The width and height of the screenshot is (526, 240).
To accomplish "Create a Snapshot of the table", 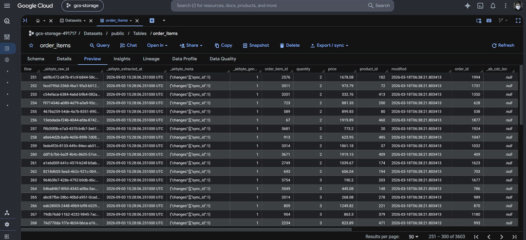I will pyautogui.click(x=256, y=45).
